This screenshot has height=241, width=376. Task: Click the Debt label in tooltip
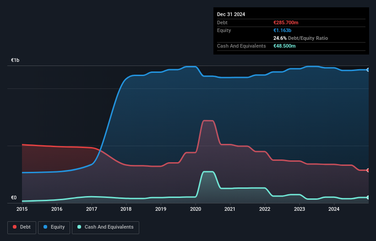click(x=222, y=22)
